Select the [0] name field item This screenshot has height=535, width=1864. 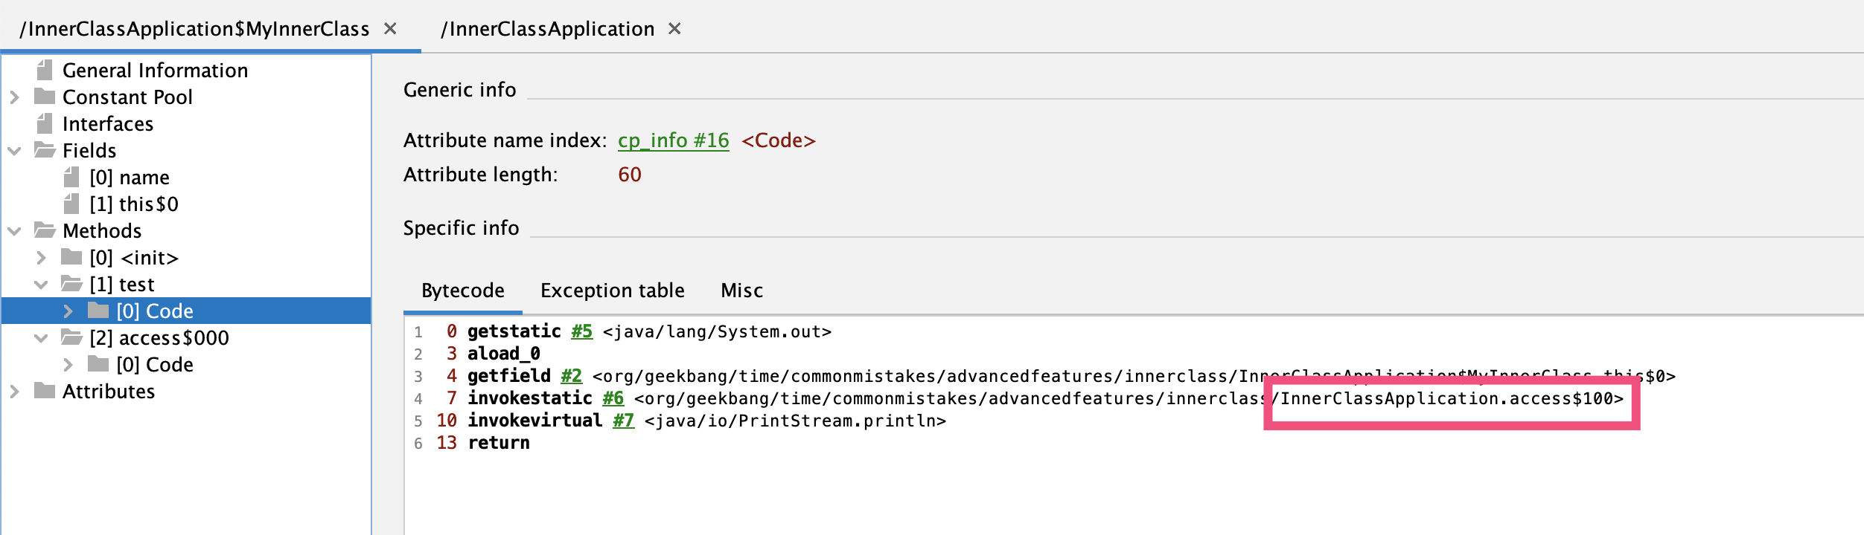(129, 178)
